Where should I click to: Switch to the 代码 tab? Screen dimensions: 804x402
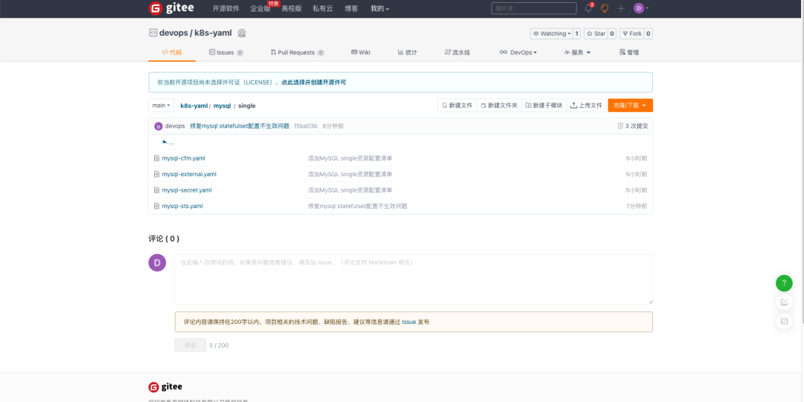pos(172,52)
